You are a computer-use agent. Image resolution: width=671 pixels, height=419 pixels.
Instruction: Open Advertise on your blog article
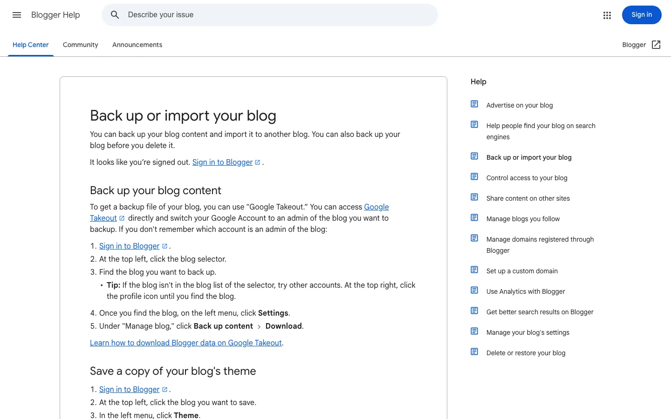520,105
